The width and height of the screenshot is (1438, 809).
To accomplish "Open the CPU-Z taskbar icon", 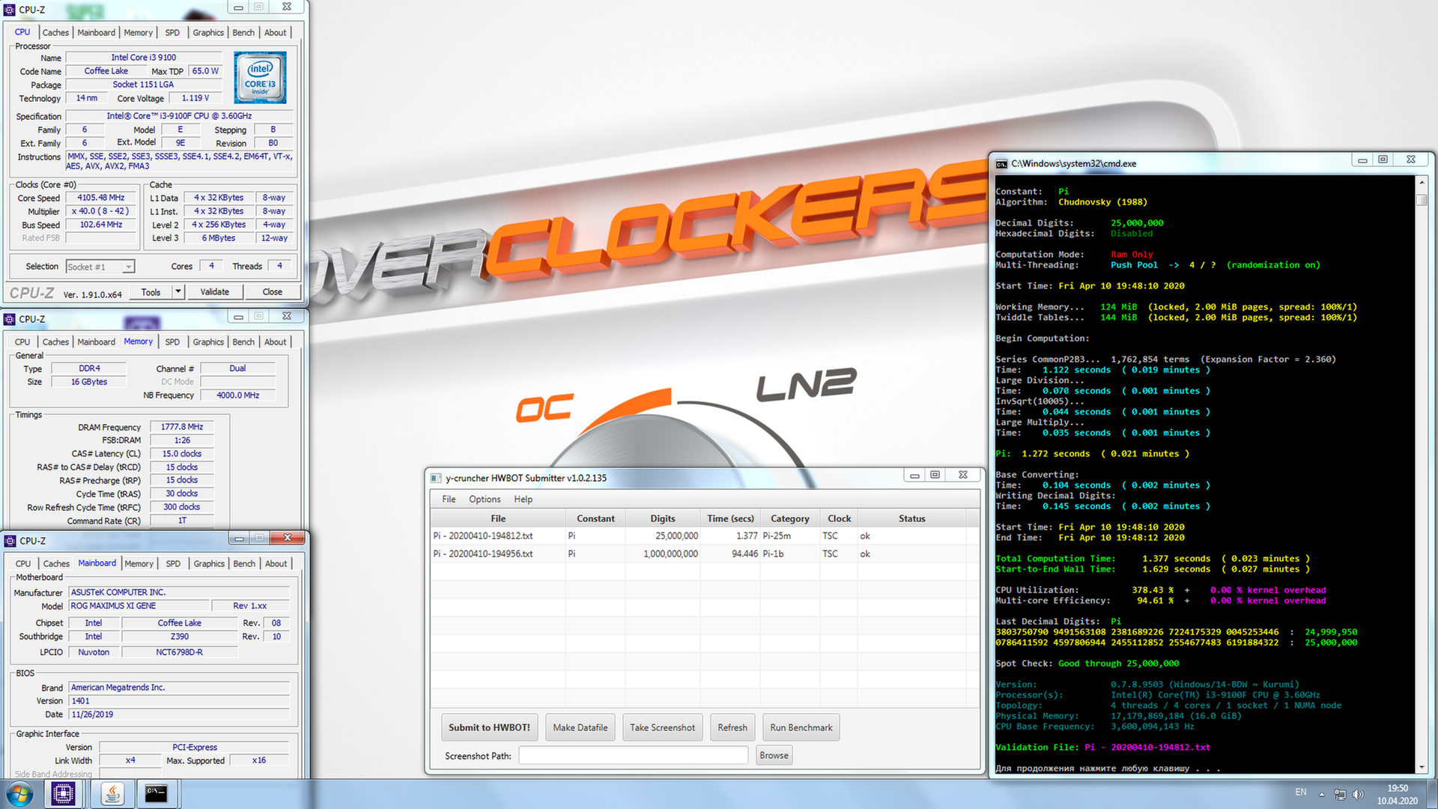I will click(x=64, y=794).
